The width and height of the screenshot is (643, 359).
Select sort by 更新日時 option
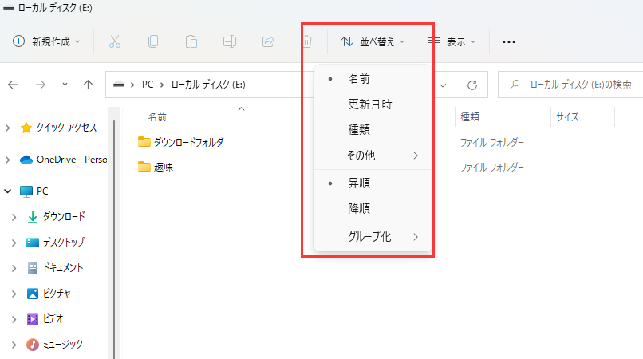click(373, 105)
